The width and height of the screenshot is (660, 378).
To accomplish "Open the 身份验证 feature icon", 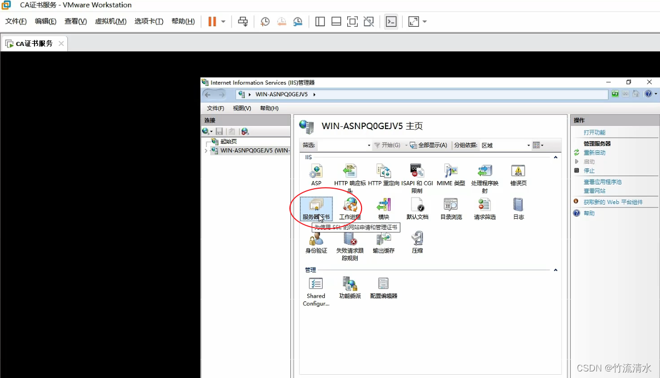I will (316, 239).
